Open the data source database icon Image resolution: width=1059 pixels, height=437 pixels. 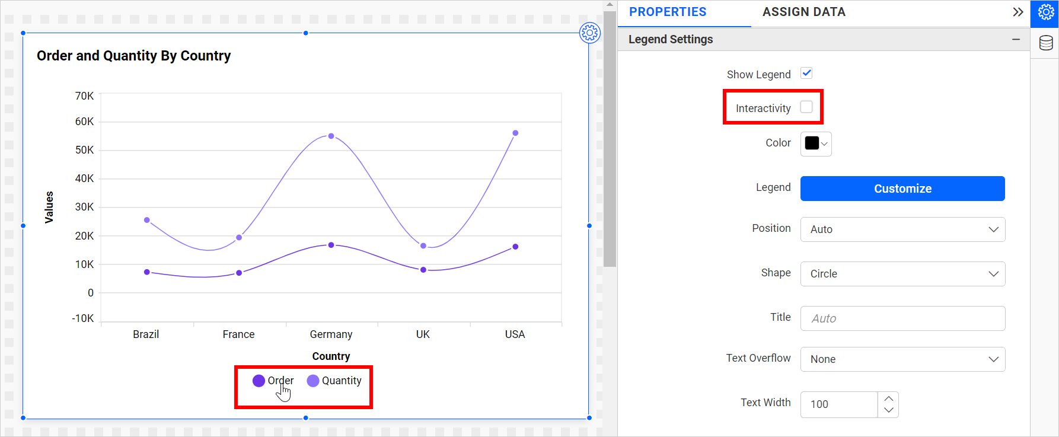1046,43
